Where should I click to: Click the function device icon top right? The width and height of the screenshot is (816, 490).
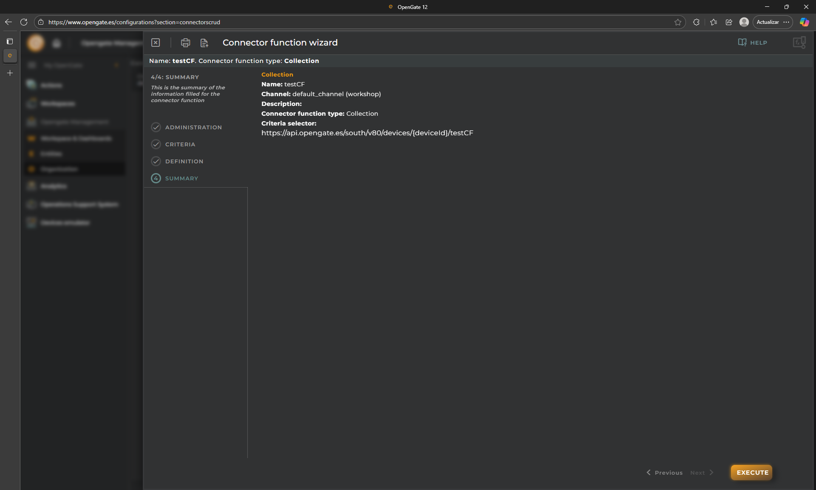point(799,43)
